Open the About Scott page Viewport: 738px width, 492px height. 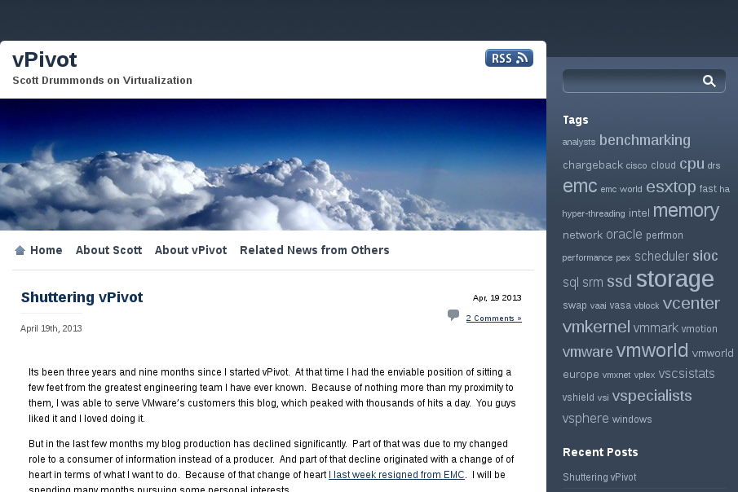point(108,250)
